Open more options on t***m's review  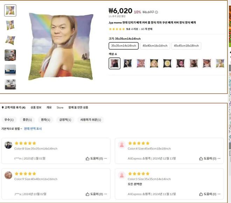[x=106, y=159]
